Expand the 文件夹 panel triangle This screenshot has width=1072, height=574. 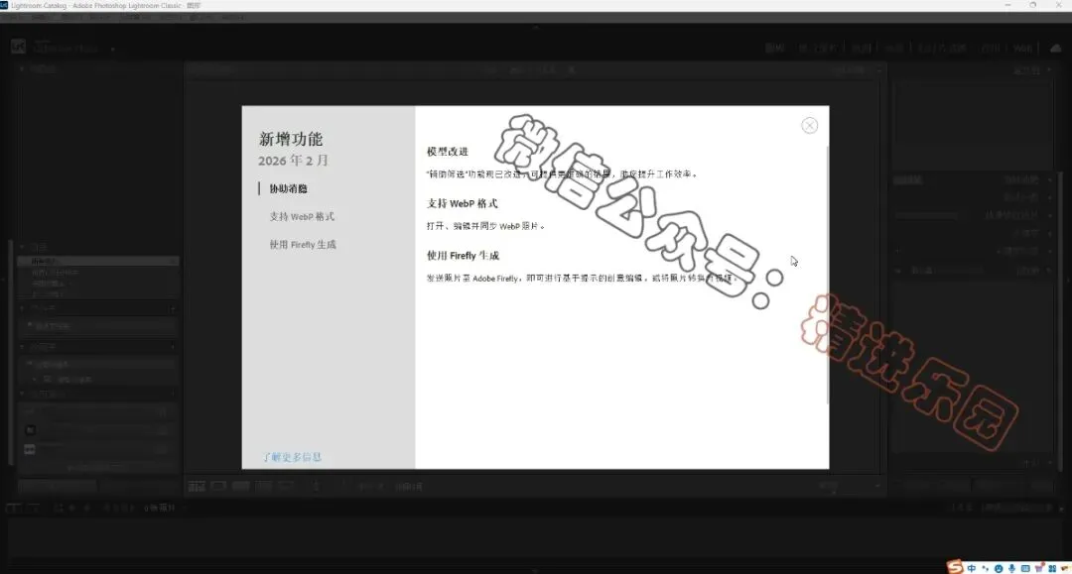22,309
